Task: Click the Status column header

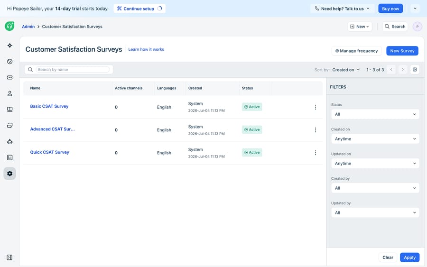Action: tap(248, 88)
